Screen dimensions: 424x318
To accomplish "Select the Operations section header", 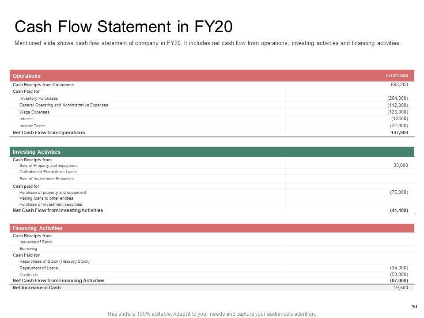I will (x=27, y=76).
